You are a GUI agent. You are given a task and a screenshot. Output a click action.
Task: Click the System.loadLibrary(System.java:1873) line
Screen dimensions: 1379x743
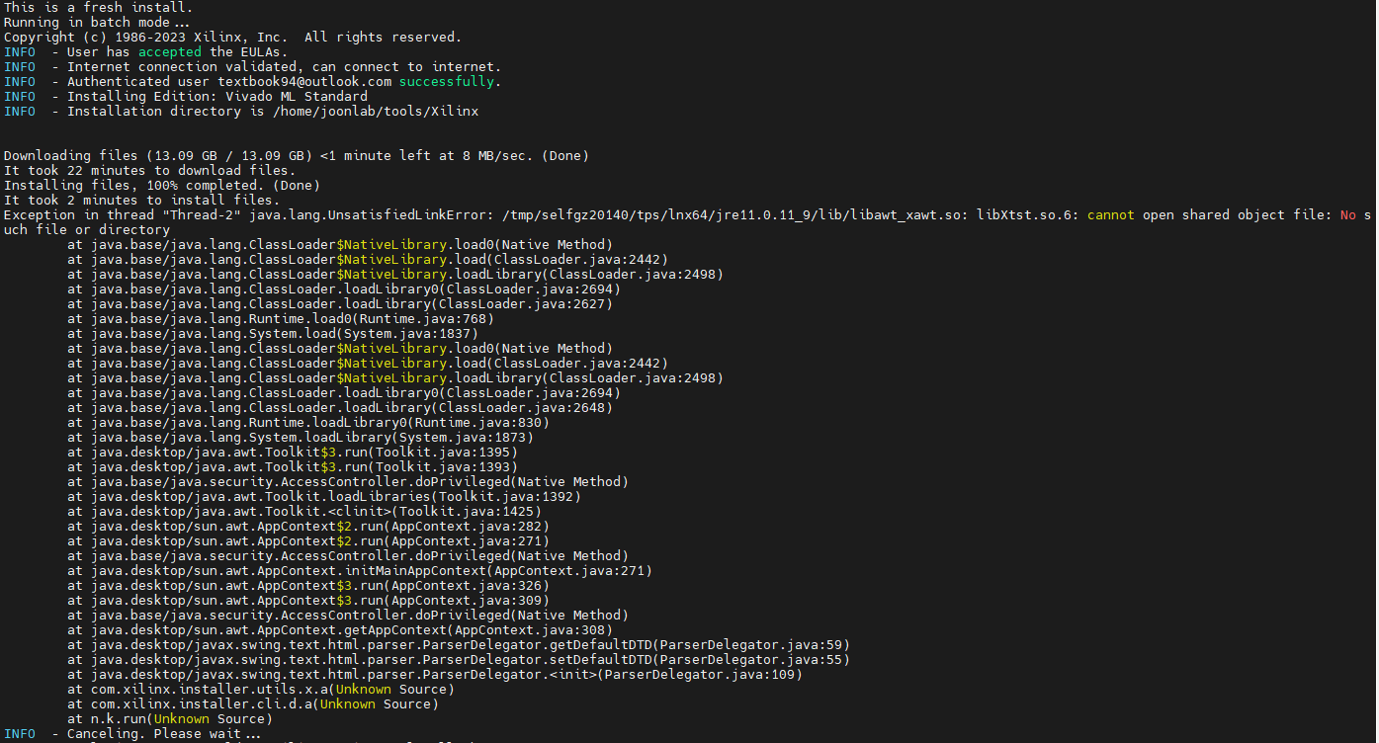[301, 438]
